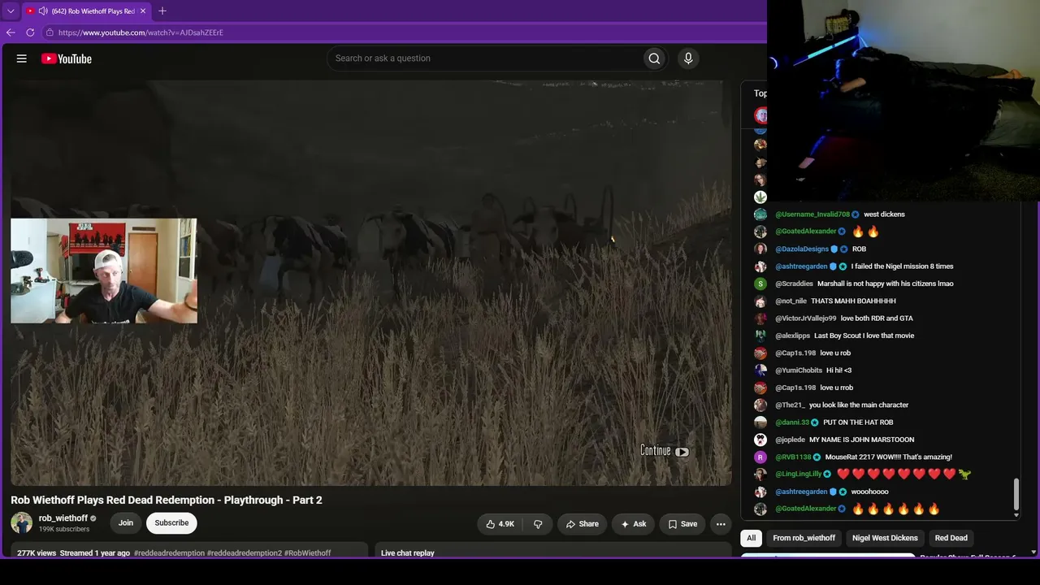
Task: Click @danni.33 username in chat
Action: 792,422
